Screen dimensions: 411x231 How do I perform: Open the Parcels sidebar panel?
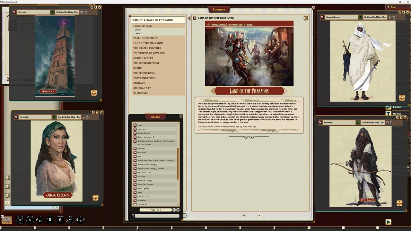(397, 107)
